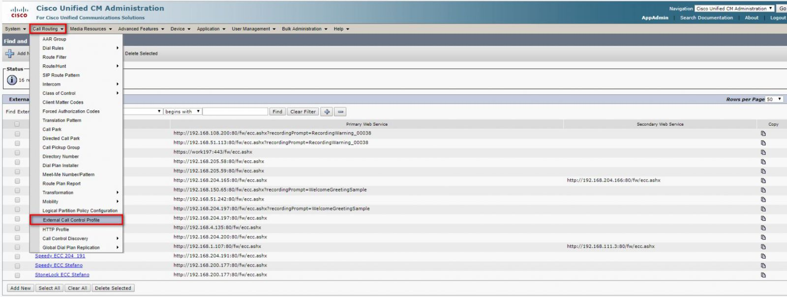Viewport: 787px width, 297px height.
Task: Check the box for StoneLock ECC Stefano
Action: click(x=17, y=275)
